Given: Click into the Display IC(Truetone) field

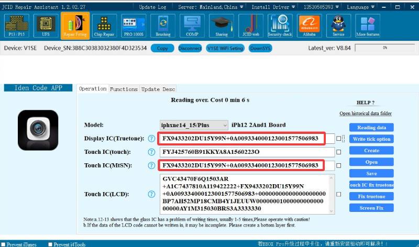Looking at the screenshot, I should (x=247, y=138).
